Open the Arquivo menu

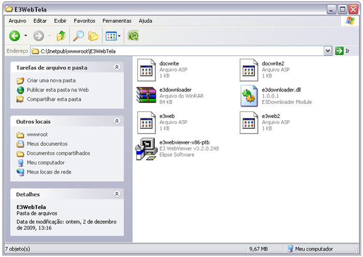click(18, 21)
